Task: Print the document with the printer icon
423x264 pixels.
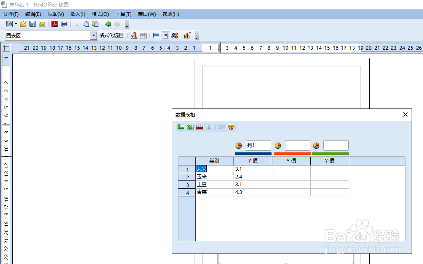Action: coord(64,24)
